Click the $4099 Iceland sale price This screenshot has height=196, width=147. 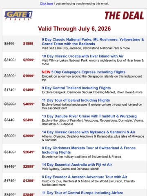pos(29,104)
